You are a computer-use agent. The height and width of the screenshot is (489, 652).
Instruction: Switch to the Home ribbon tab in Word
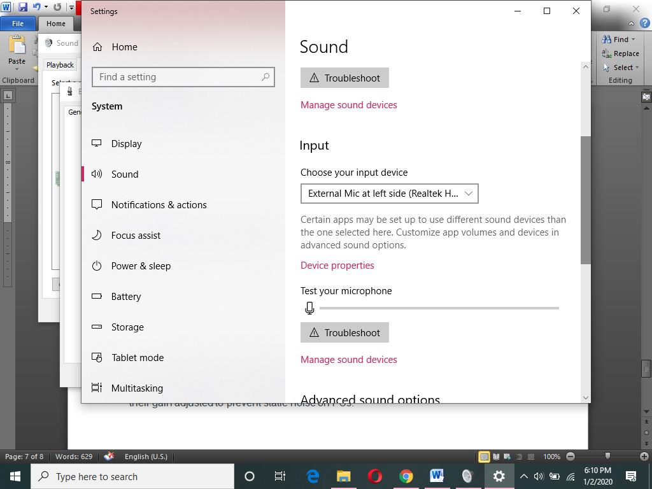pos(56,23)
